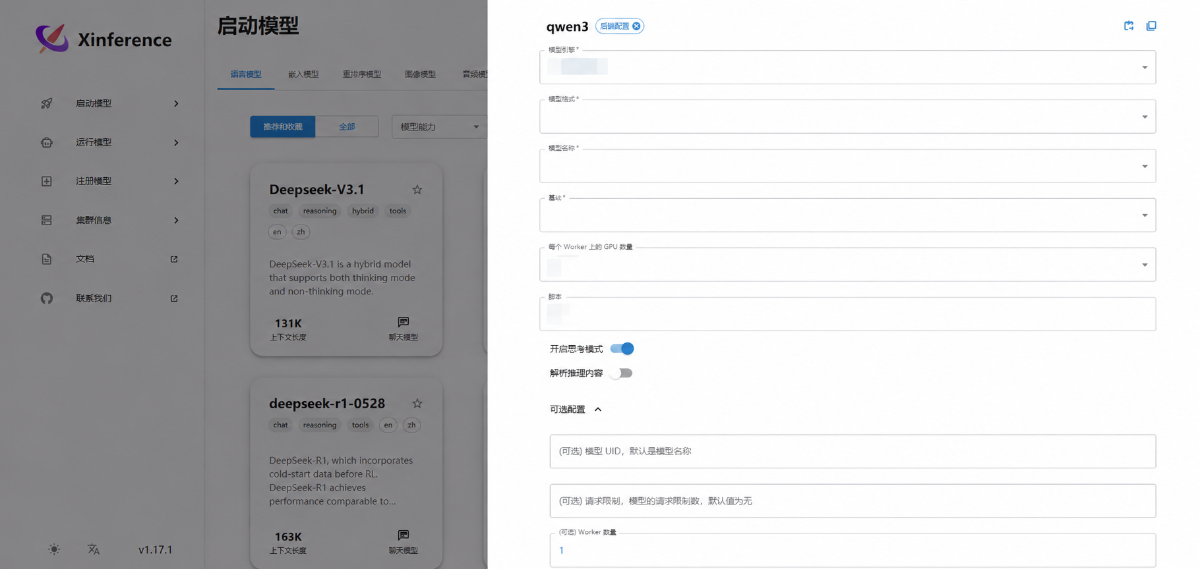The width and height of the screenshot is (1200, 569).
Task: Open 注册模型 in the sidebar
Action: tap(94, 181)
